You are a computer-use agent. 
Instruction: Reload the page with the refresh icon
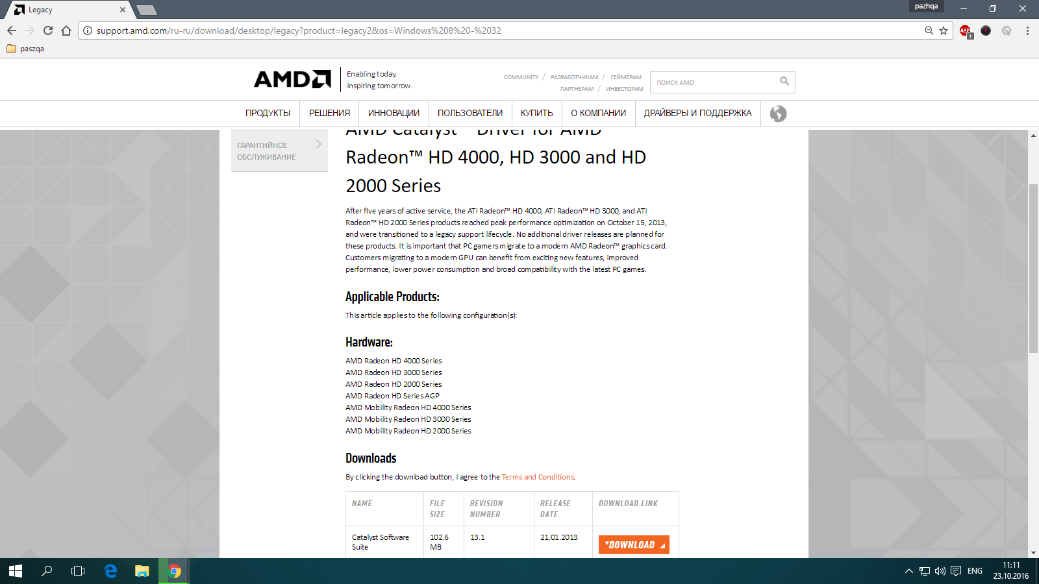(x=48, y=30)
